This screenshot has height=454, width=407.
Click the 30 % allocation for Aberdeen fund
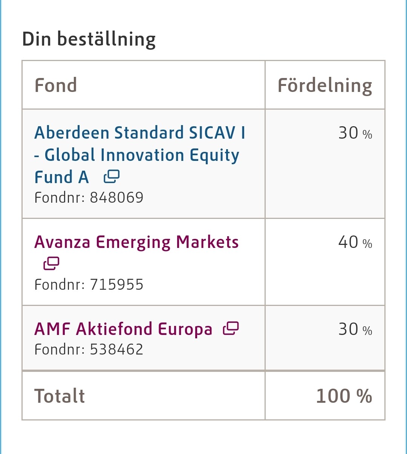coord(355,133)
